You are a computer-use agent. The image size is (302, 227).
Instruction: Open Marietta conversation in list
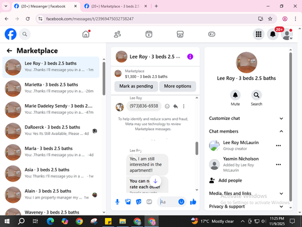point(51,88)
